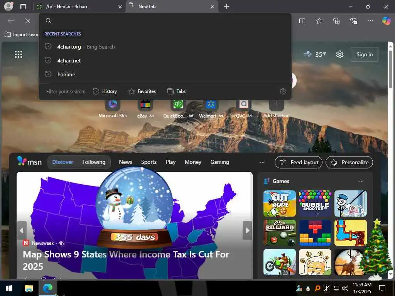
Task: Play the block puzzle game thumbnail
Action: click(315, 233)
